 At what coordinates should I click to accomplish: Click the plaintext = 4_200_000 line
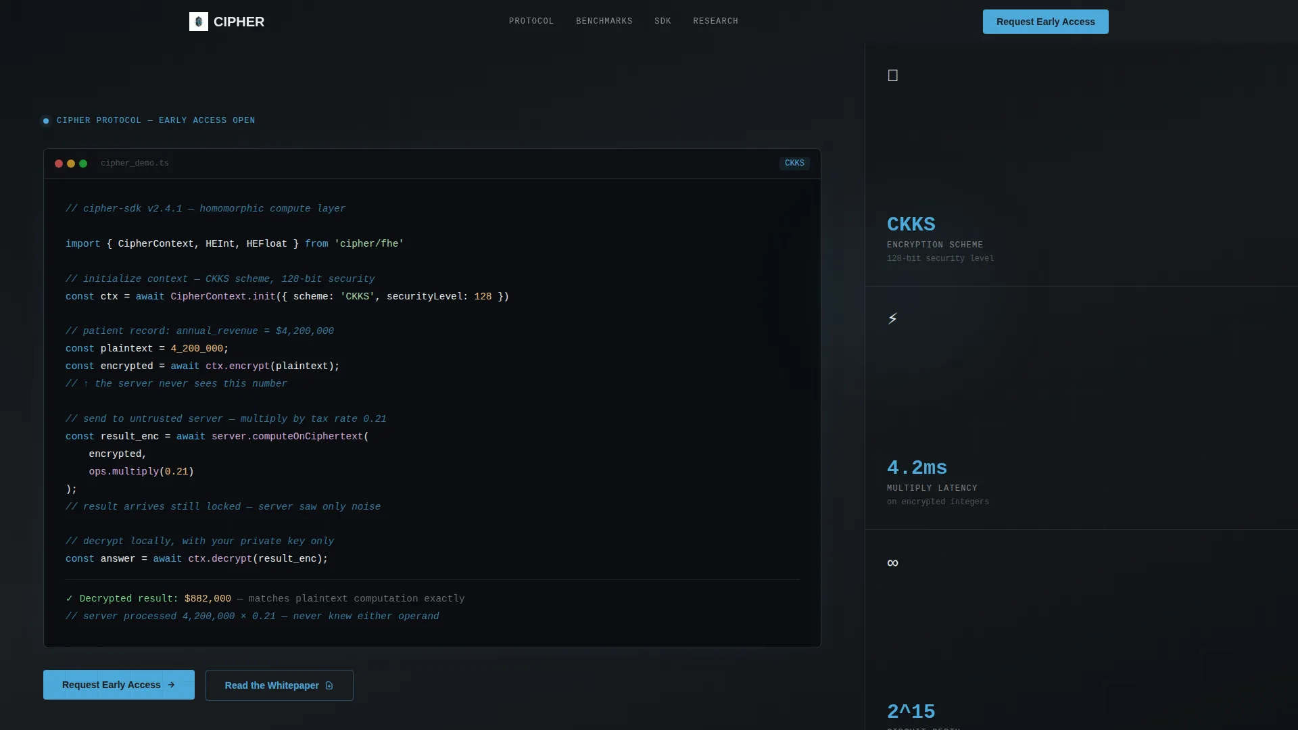click(147, 349)
